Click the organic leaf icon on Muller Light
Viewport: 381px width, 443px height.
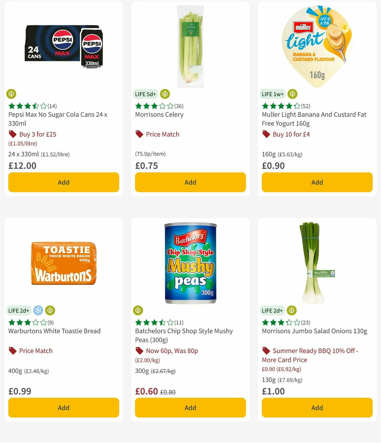click(x=292, y=94)
